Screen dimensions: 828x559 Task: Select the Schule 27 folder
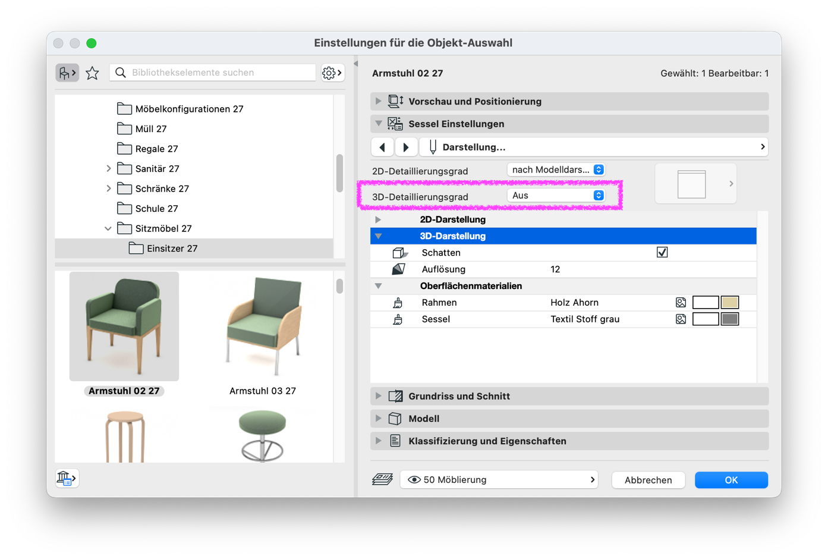coord(147,209)
